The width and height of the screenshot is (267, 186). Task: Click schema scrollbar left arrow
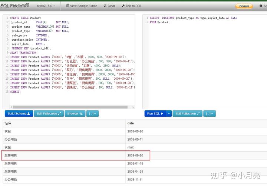coord(11,107)
